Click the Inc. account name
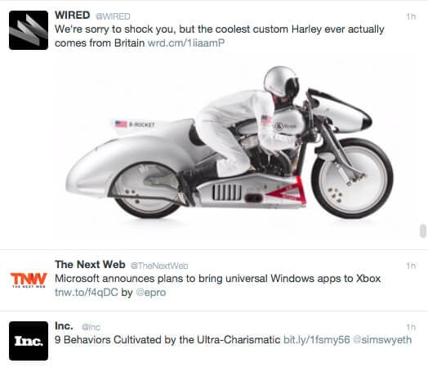 [x=64, y=326]
